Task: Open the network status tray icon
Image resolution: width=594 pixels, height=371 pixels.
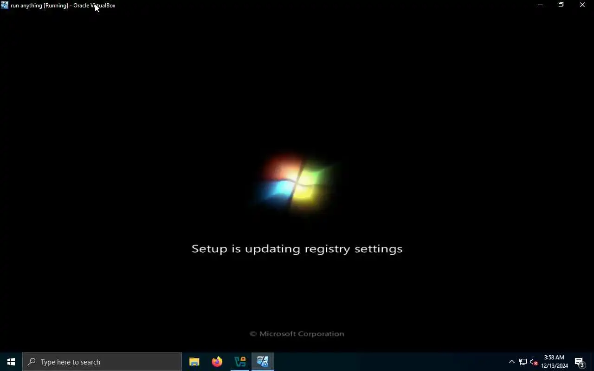Action: (523, 362)
